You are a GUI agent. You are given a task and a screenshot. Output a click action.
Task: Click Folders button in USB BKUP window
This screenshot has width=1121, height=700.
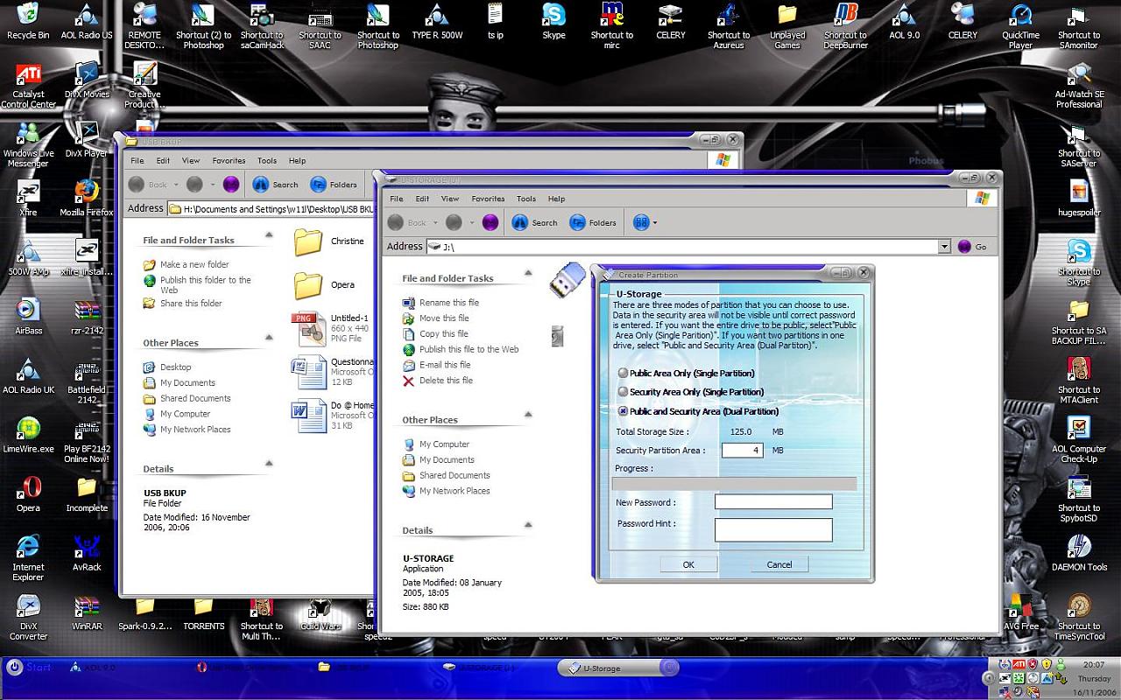click(x=334, y=185)
